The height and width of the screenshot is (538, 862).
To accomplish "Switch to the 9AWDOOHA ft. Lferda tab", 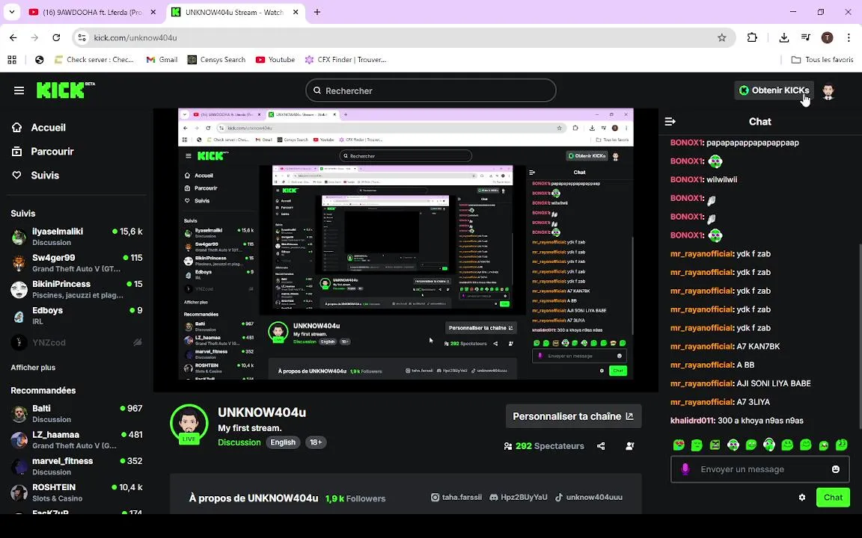I will (94, 12).
